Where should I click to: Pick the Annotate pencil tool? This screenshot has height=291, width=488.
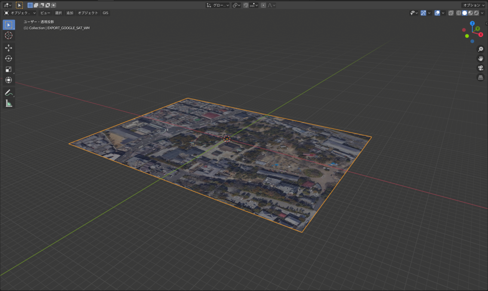pyautogui.click(x=9, y=92)
